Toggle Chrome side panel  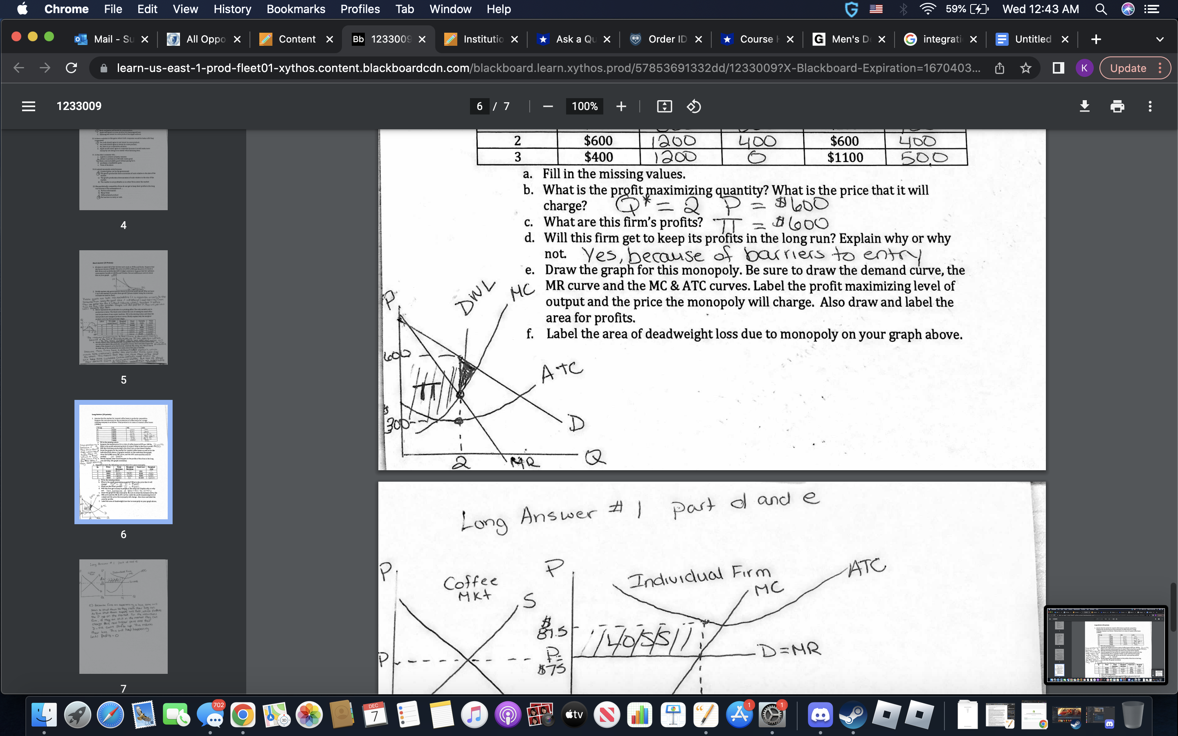click(x=1058, y=68)
